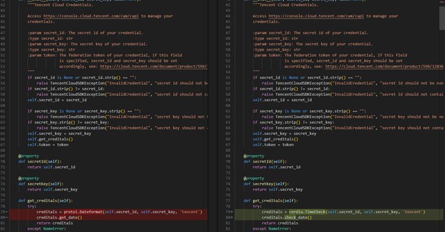Open console.cloud.tencent.com link in right pane

[x=316, y=16]
